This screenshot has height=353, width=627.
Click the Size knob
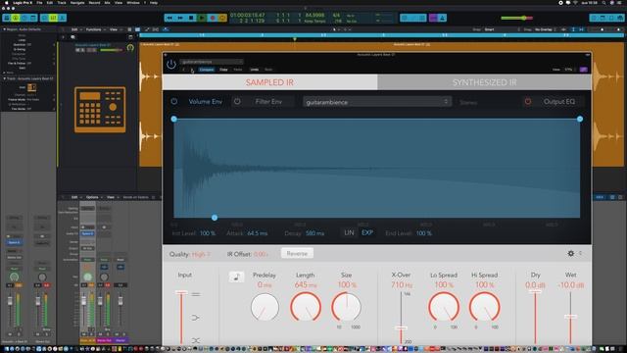[x=346, y=307]
